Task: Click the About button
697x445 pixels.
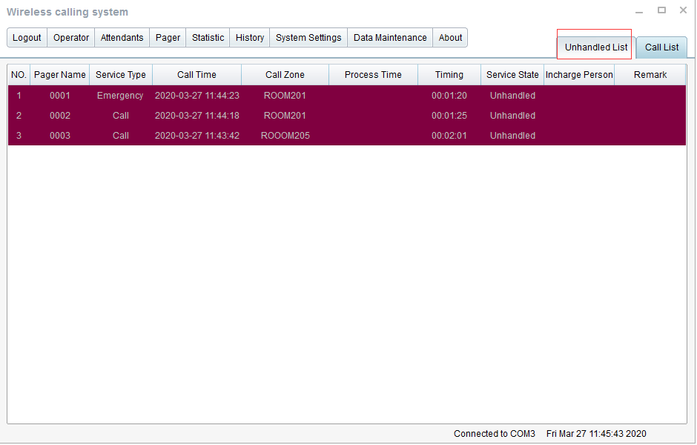Action: pos(450,38)
